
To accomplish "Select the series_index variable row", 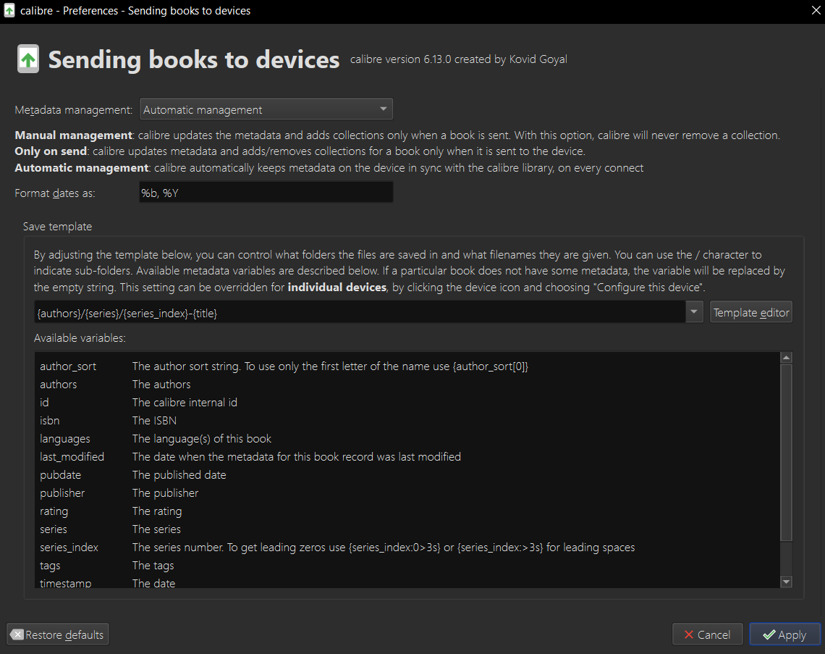I will (69, 548).
